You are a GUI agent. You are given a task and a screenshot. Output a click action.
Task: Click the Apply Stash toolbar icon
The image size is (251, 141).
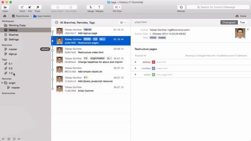58,7
